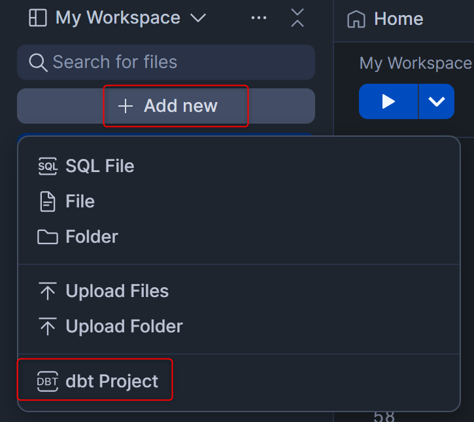
Task: Choose Upload Folder from the menu
Action: 124,326
